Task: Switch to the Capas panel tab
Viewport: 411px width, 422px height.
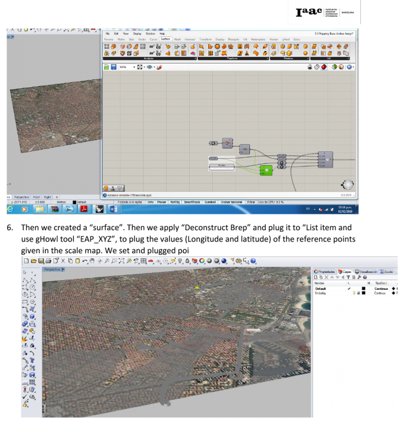Action: point(345,271)
